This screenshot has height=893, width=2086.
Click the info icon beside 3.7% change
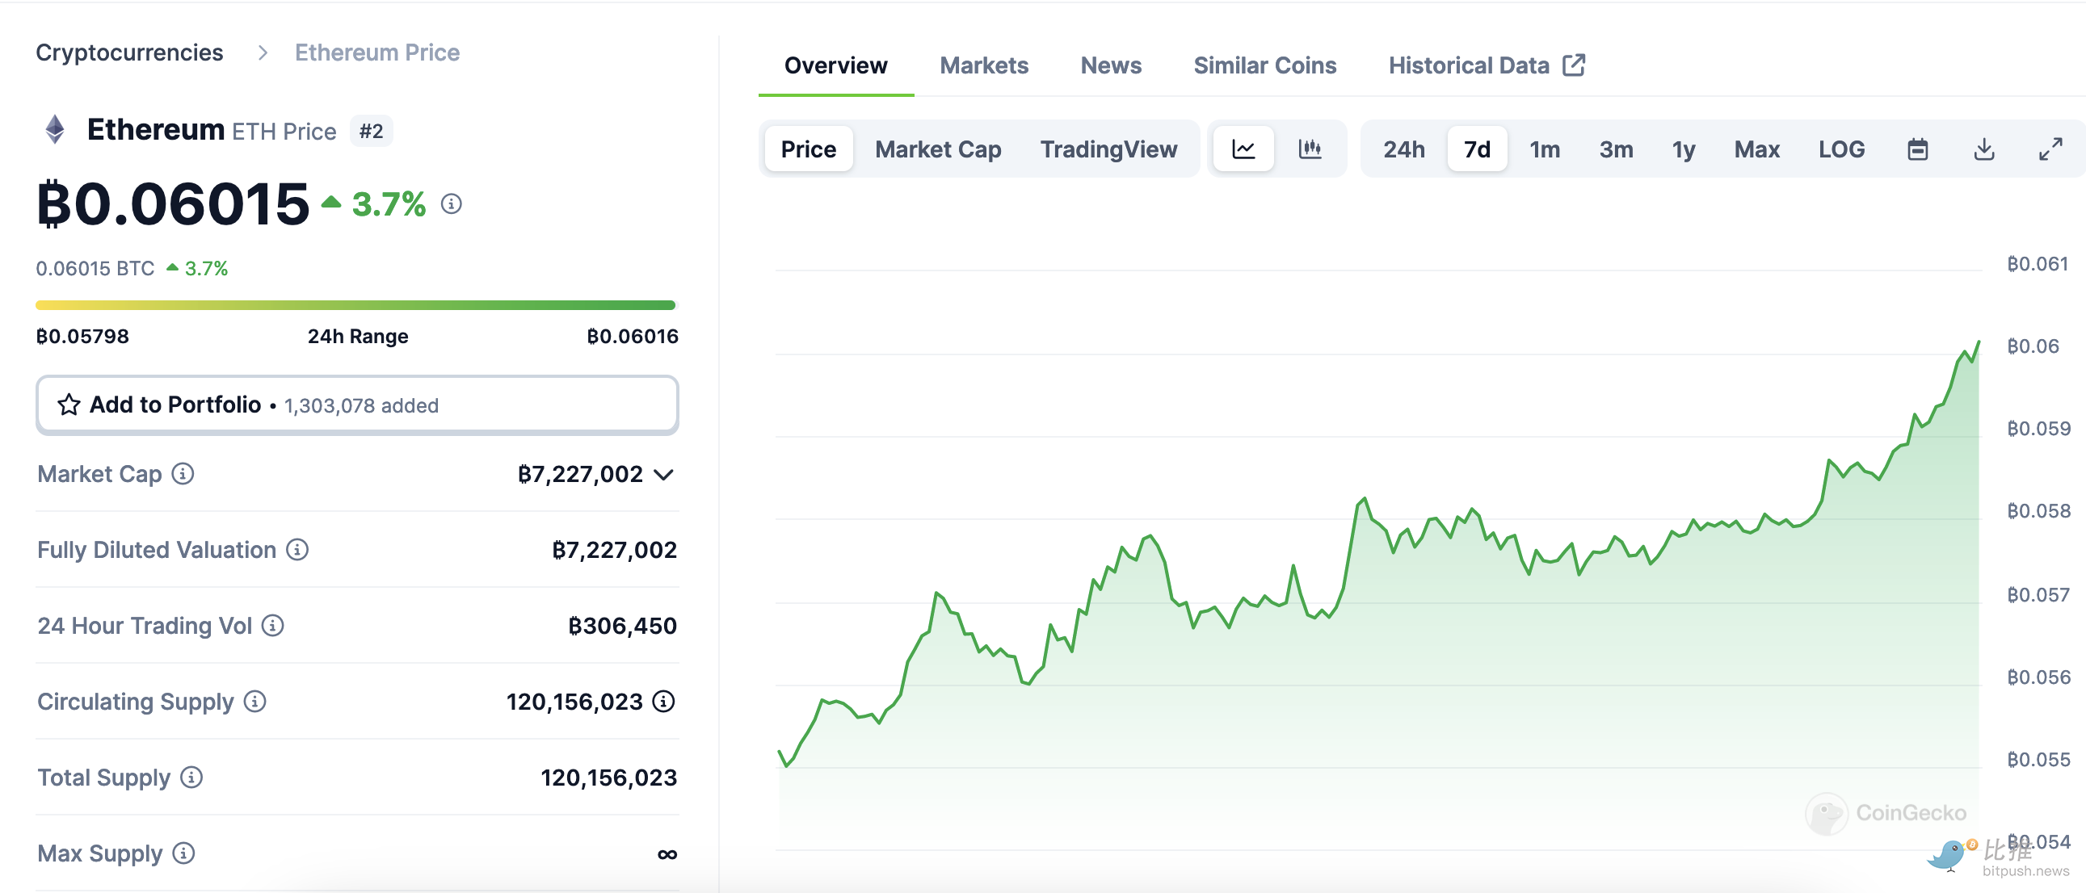(451, 204)
